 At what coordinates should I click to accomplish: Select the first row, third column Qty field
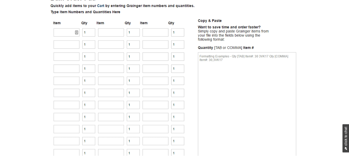178,32
